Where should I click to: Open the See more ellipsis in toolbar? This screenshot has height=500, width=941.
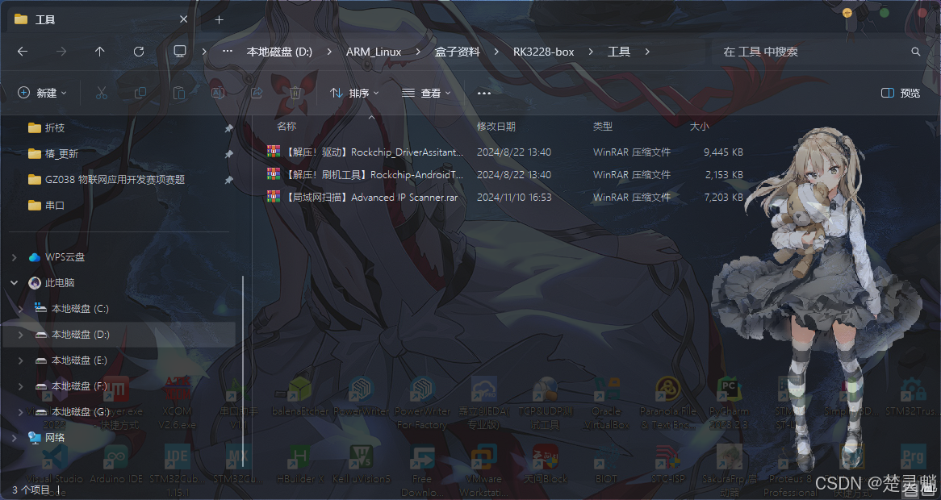[483, 93]
